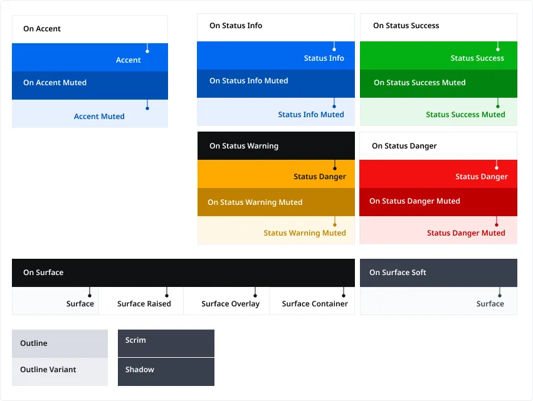Click the Status Warning Muted swatch
The height and width of the screenshot is (401, 533).
(x=276, y=232)
